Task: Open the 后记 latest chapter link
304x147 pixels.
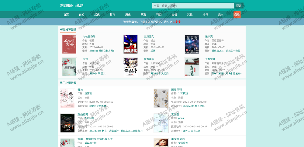Action: (x=153, y=51)
